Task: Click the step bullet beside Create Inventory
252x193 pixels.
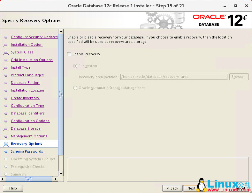Action: [x=6, y=98]
